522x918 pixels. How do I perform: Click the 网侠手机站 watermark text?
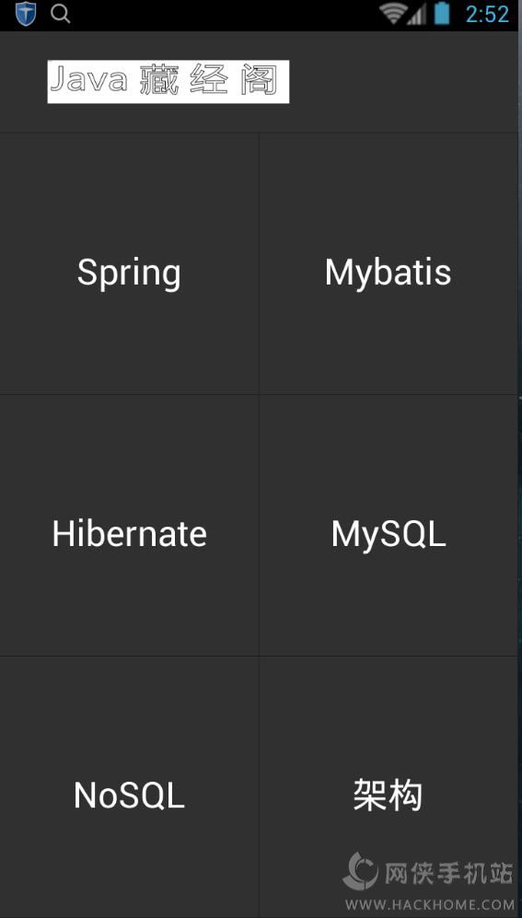click(449, 874)
